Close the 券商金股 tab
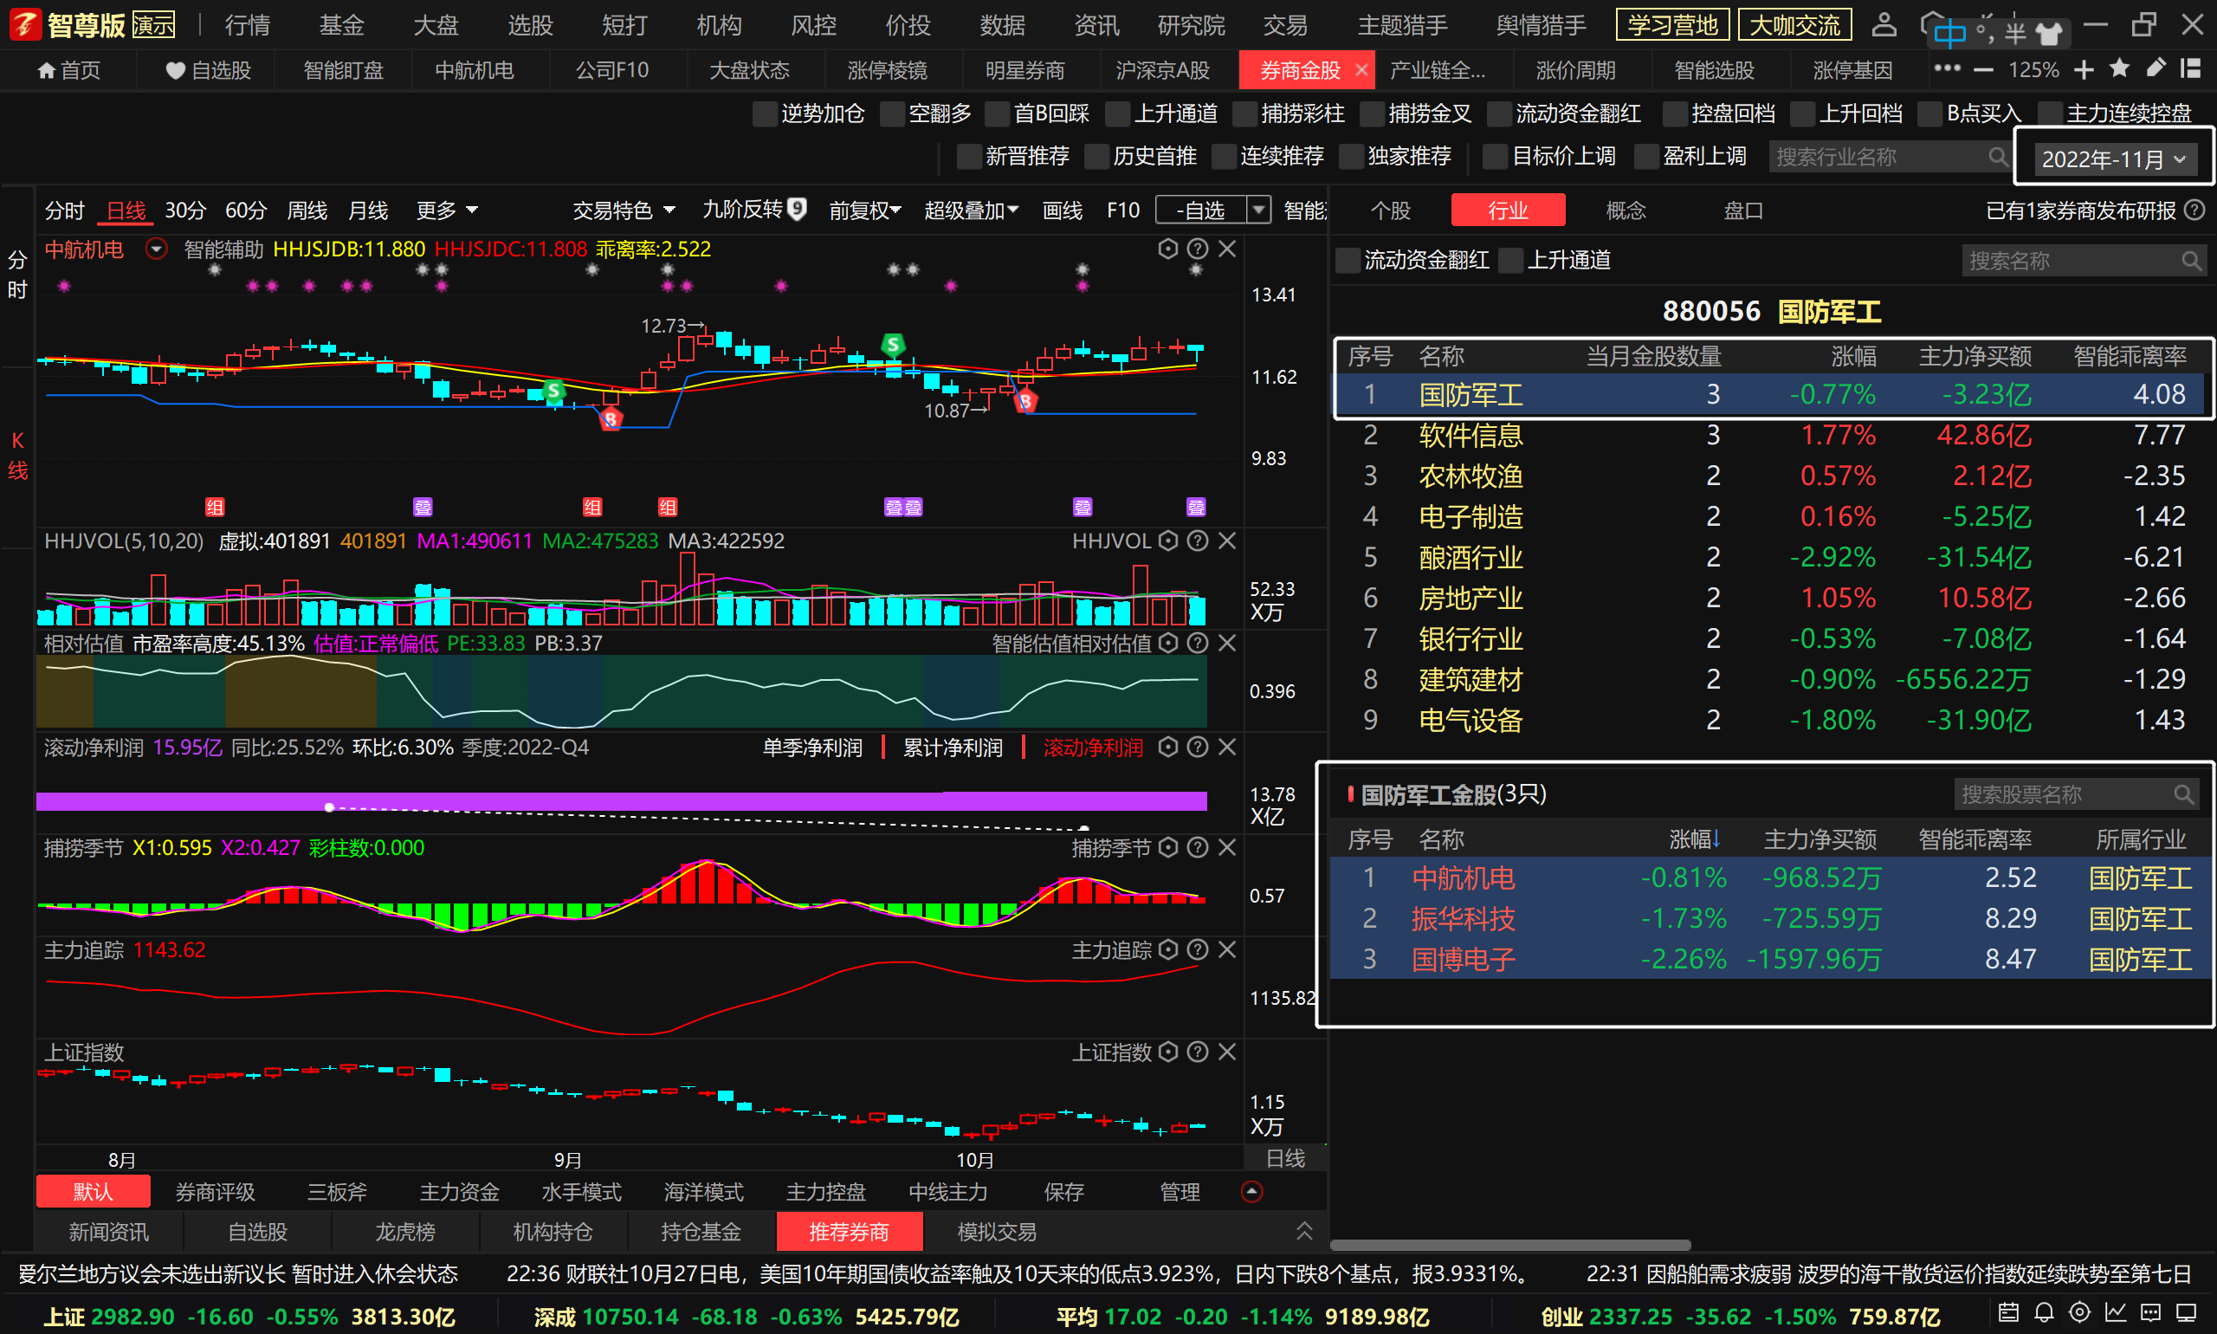This screenshot has height=1334, width=2217. tap(1361, 70)
